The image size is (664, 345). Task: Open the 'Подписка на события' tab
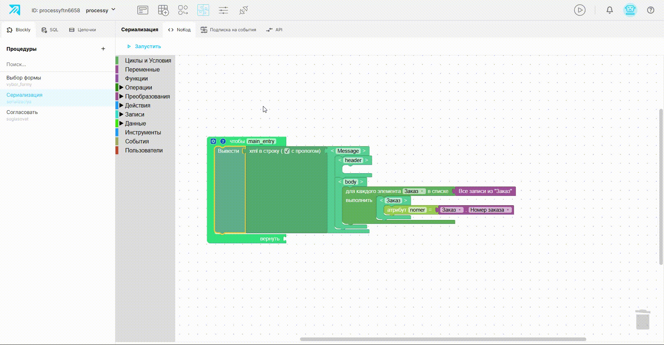[x=228, y=30]
